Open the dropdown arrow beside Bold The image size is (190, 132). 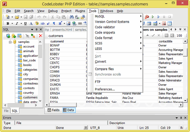pyautogui.click(x=12, y=23)
